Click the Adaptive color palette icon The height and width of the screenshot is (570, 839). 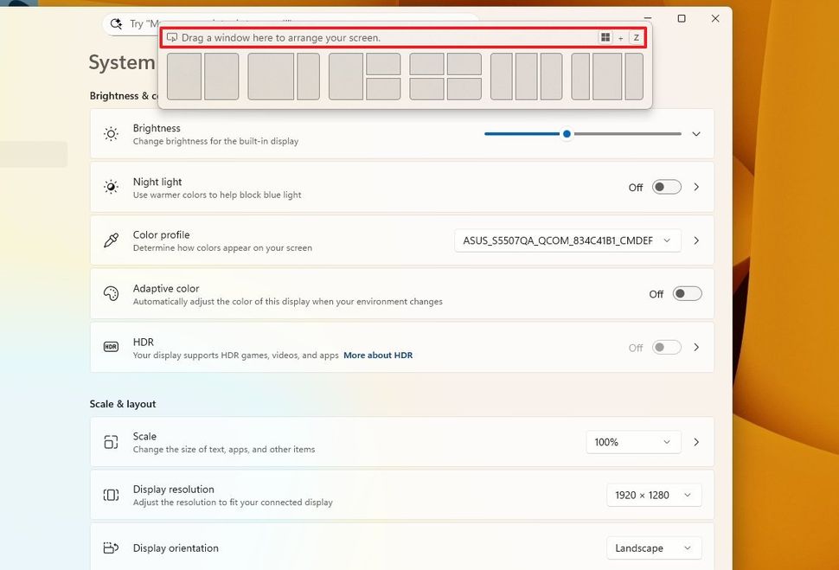pyautogui.click(x=111, y=294)
